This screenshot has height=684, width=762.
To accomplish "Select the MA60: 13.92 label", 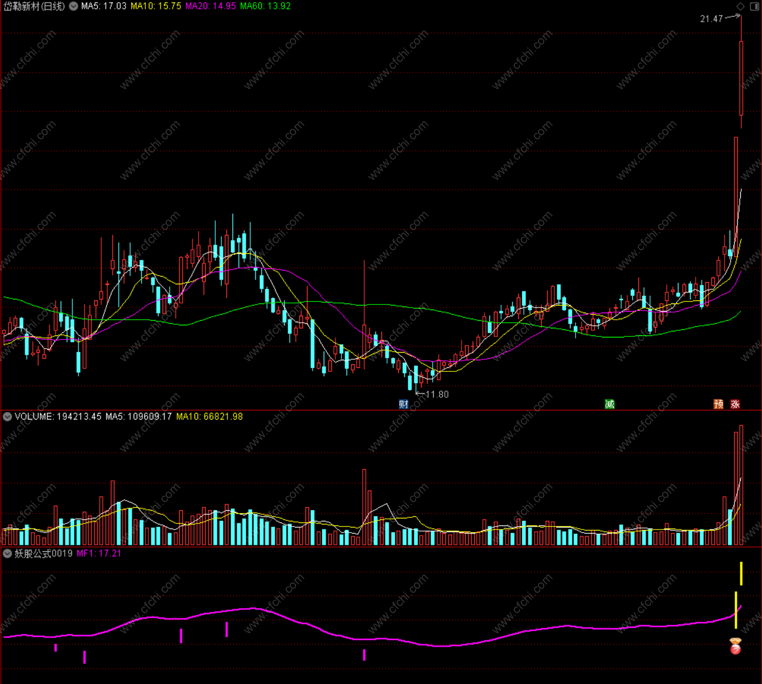I will click(x=265, y=6).
